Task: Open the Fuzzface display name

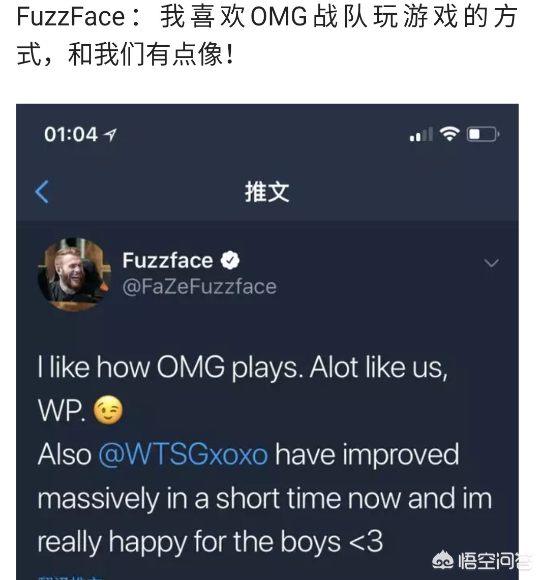Action: click(168, 260)
